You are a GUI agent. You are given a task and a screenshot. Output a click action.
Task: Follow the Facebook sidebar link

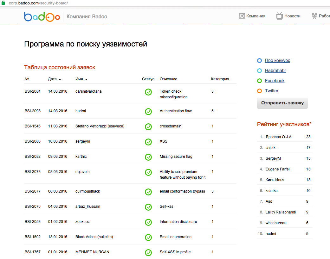click(x=275, y=81)
